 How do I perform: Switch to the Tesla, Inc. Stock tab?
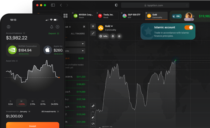[107, 16]
